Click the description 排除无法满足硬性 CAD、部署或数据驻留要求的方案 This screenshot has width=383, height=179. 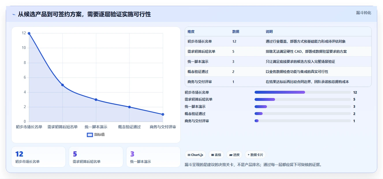click(x=306, y=52)
